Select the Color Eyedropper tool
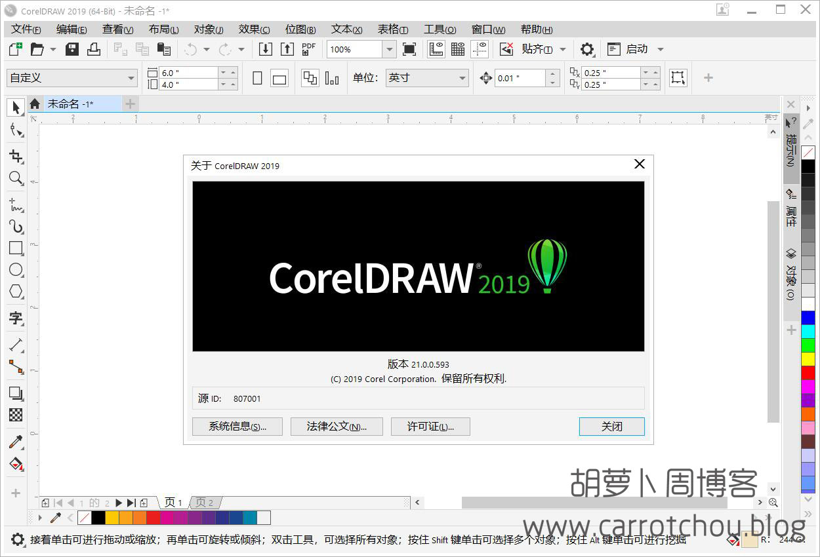This screenshot has height=557, width=820. pyautogui.click(x=16, y=442)
